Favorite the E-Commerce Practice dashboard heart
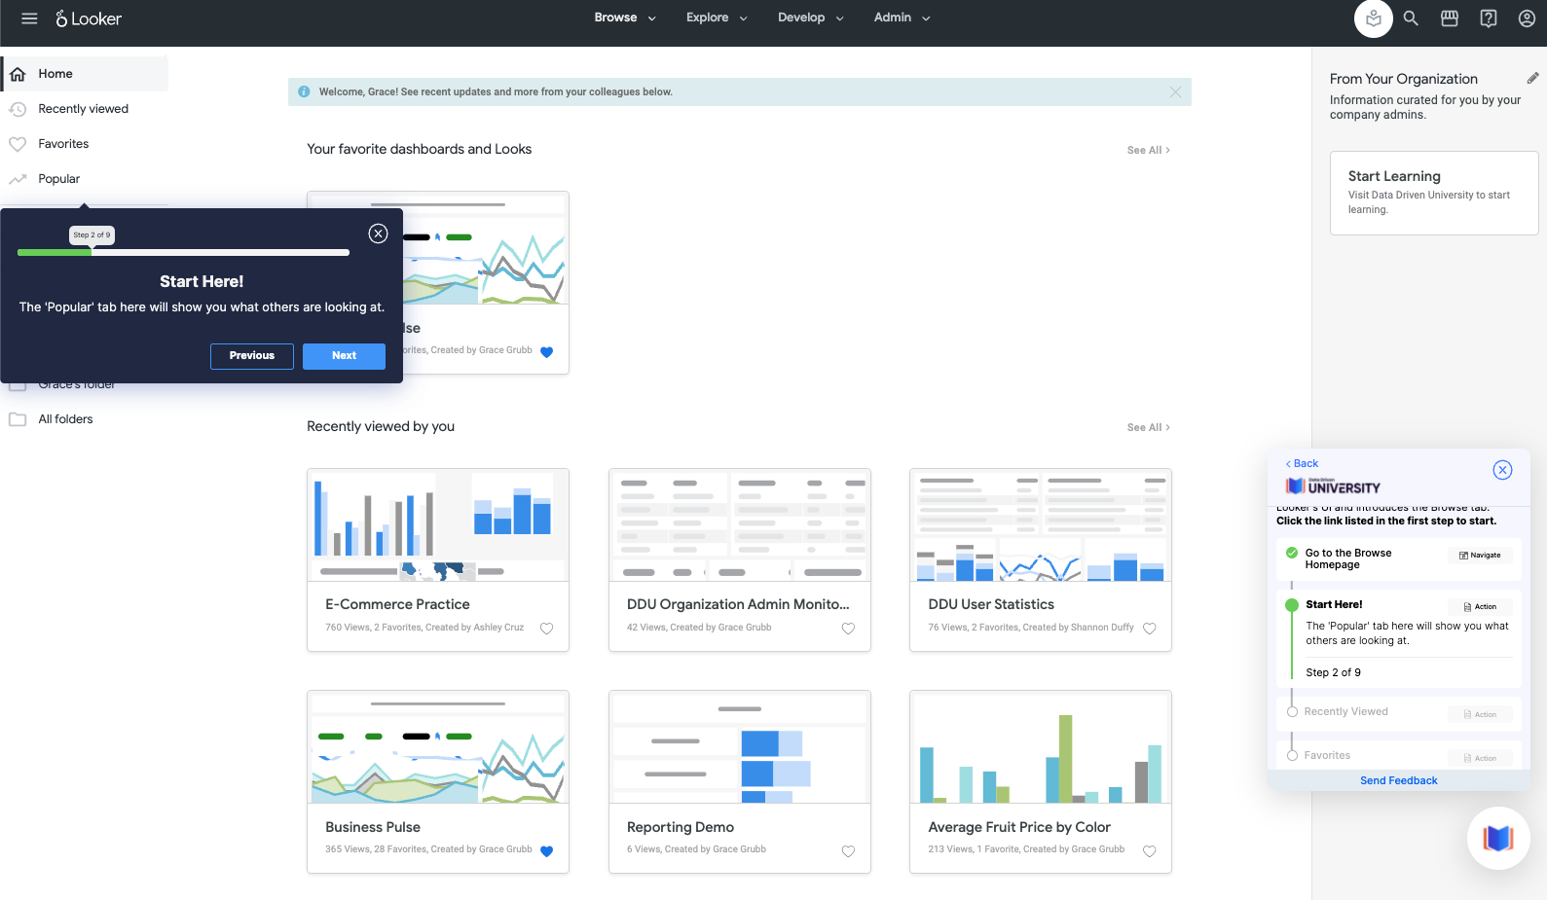 (x=546, y=629)
